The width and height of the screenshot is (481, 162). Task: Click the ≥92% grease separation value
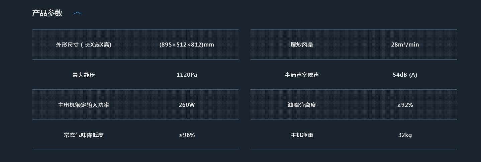(405, 105)
